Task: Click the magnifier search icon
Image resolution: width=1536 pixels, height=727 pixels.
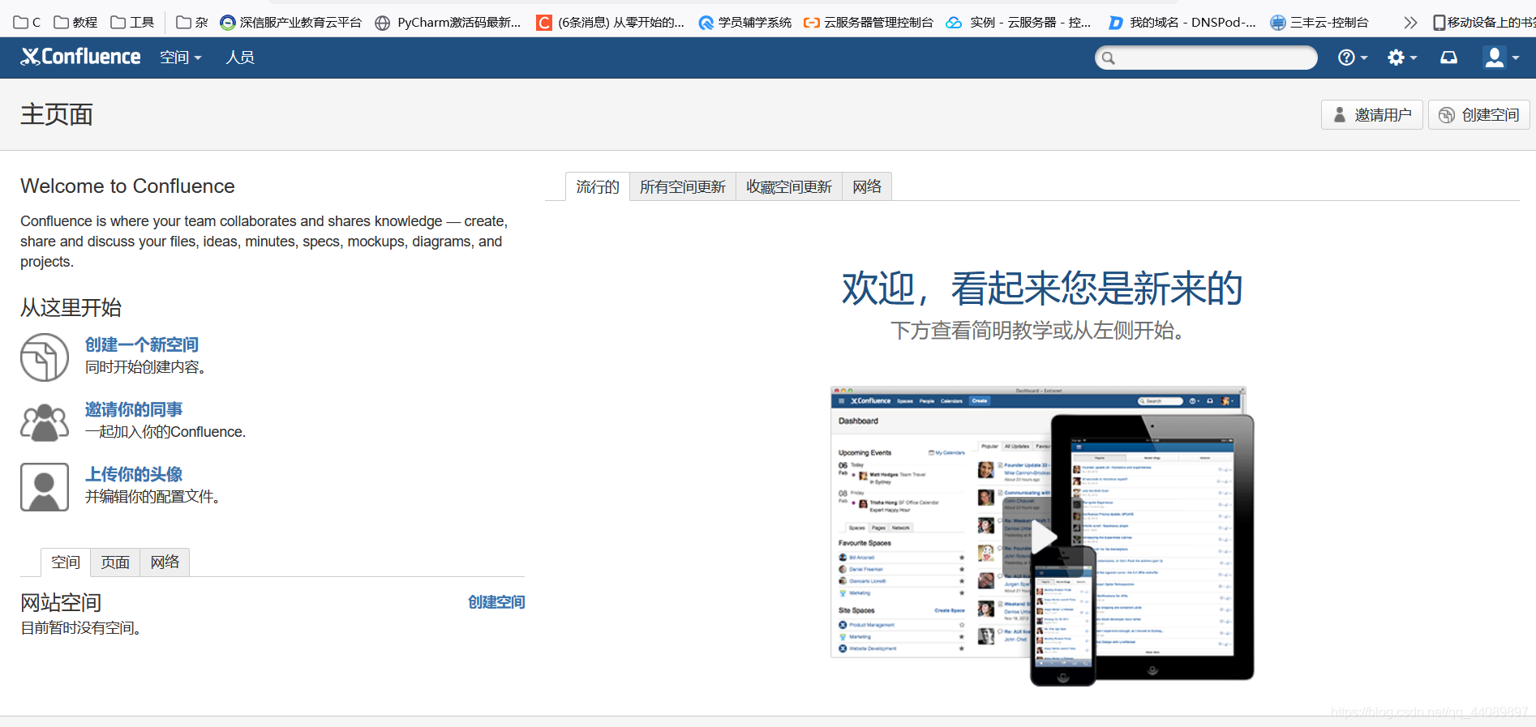Action: pyautogui.click(x=1109, y=58)
